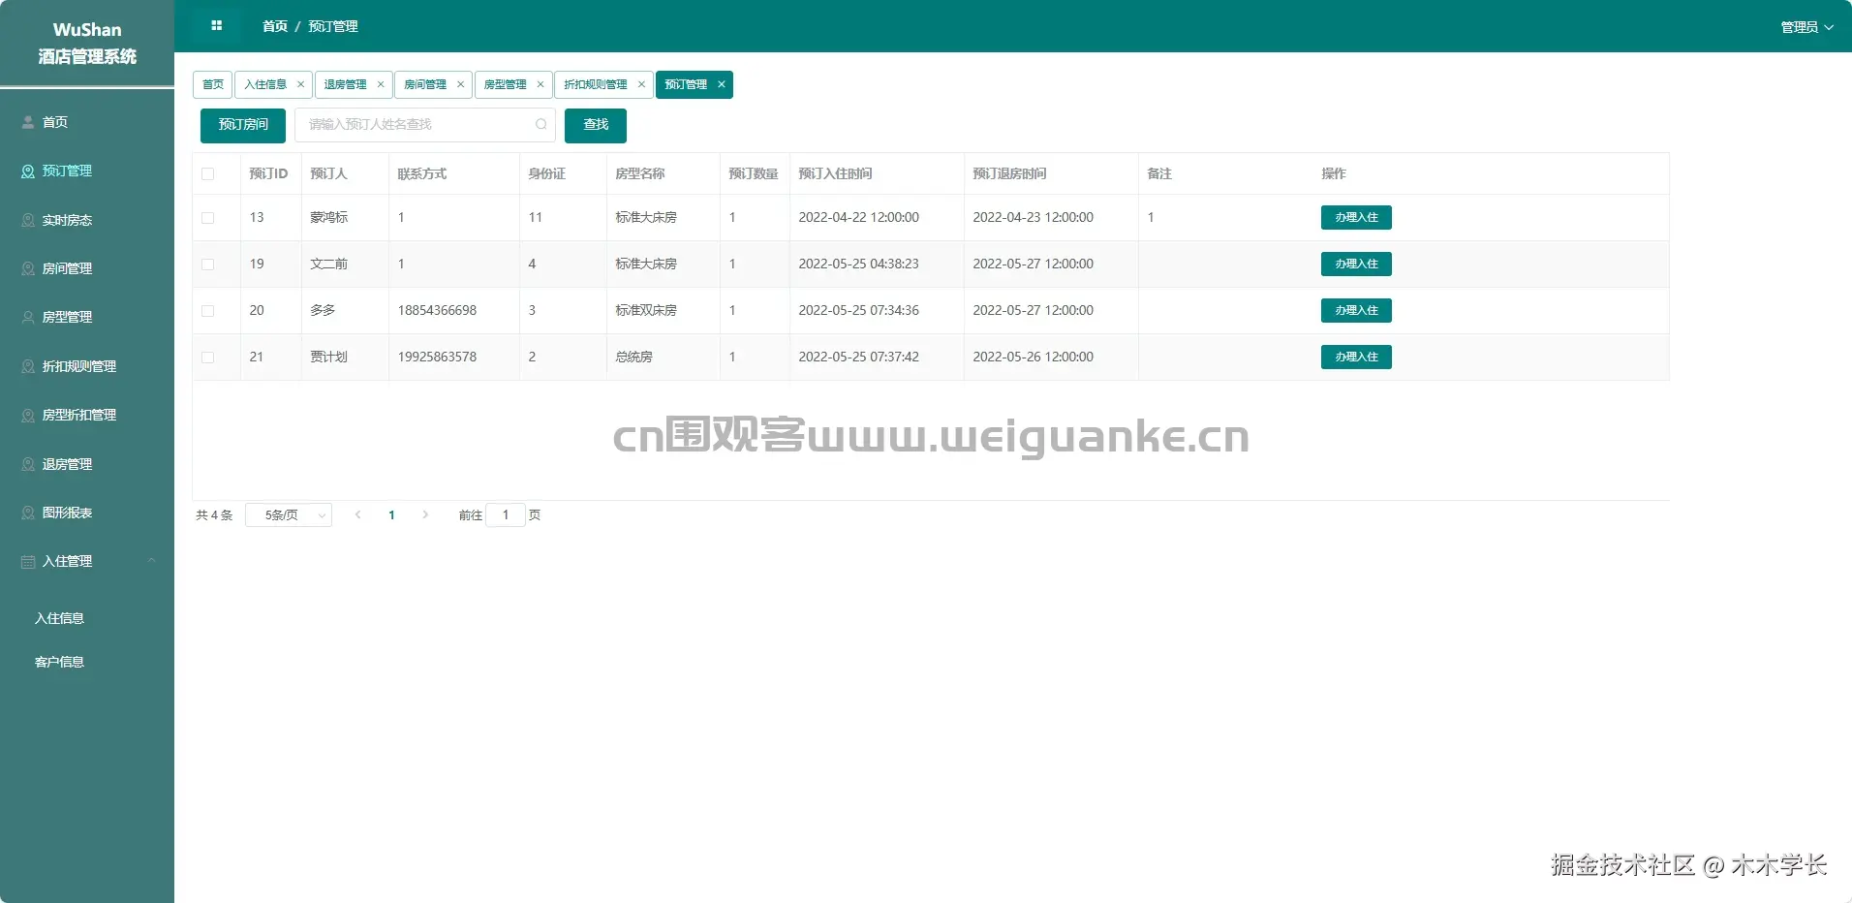Focus the booker name search field
The width and height of the screenshot is (1852, 903).
[425, 125]
